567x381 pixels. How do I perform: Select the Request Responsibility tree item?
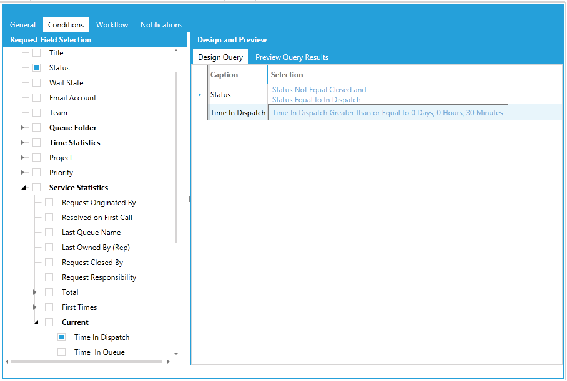tap(99, 277)
